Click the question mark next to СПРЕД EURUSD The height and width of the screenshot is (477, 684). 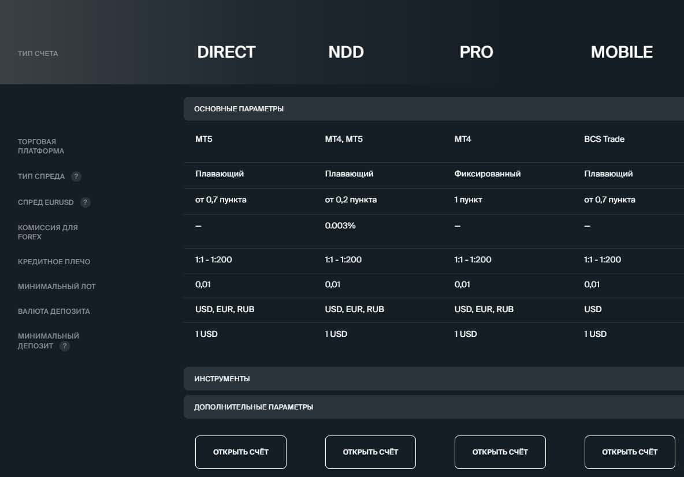85,202
